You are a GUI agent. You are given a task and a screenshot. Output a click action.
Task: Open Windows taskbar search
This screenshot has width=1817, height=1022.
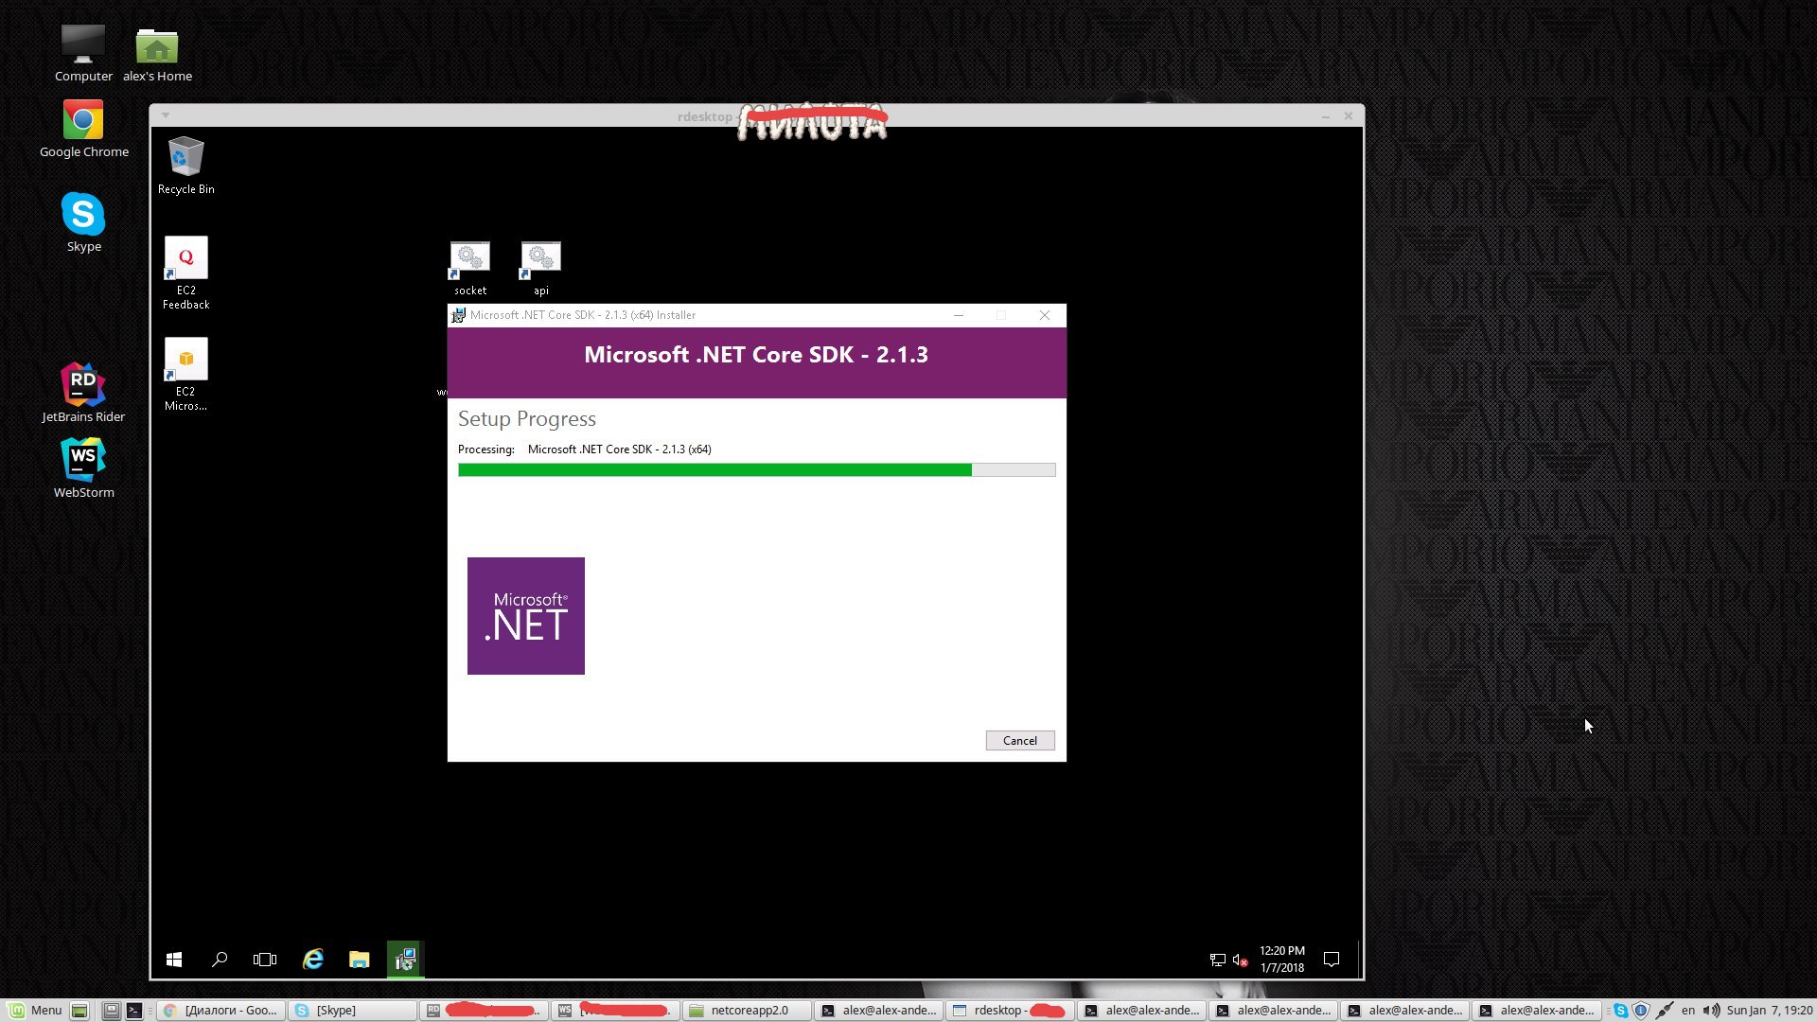[220, 960]
